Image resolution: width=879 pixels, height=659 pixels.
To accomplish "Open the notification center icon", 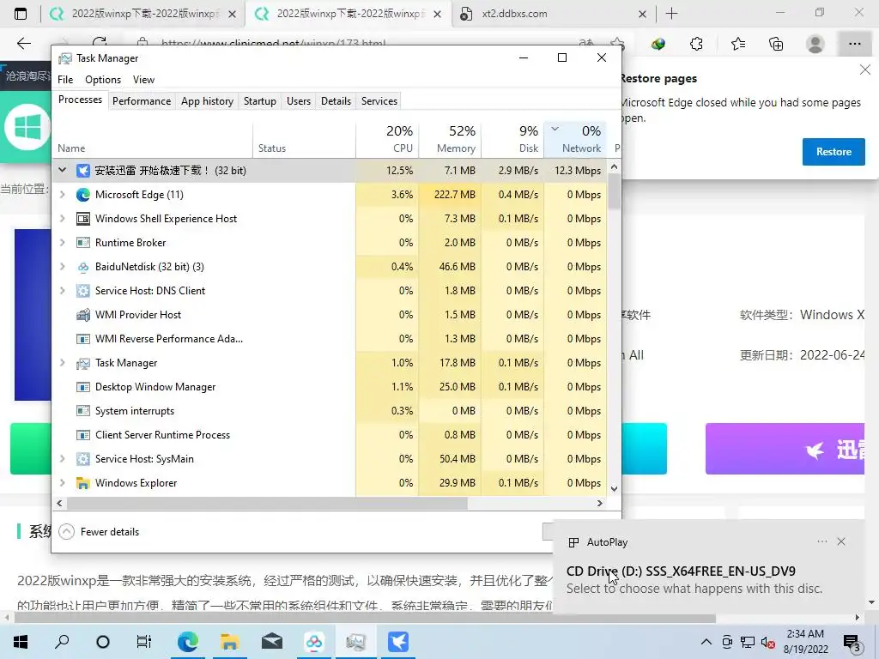I will (x=852, y=643).
